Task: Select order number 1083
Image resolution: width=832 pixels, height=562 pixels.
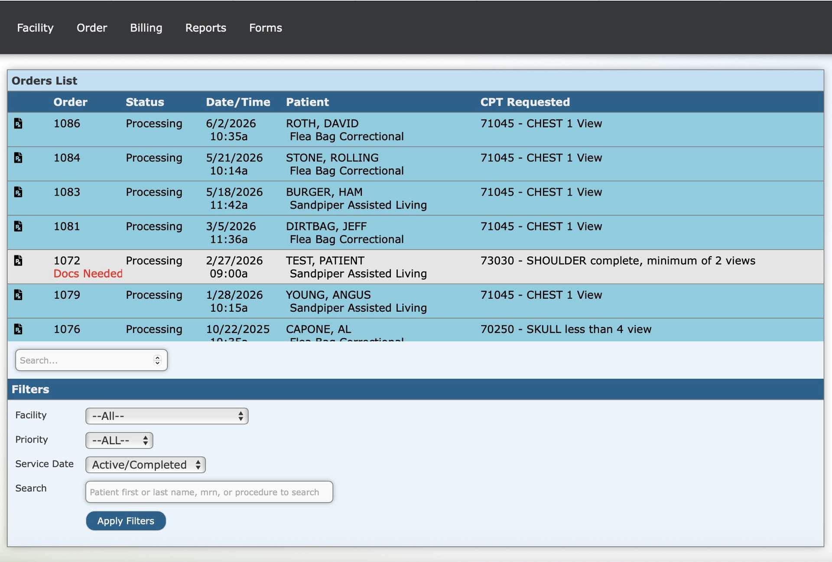Action: tap(67, 192)
